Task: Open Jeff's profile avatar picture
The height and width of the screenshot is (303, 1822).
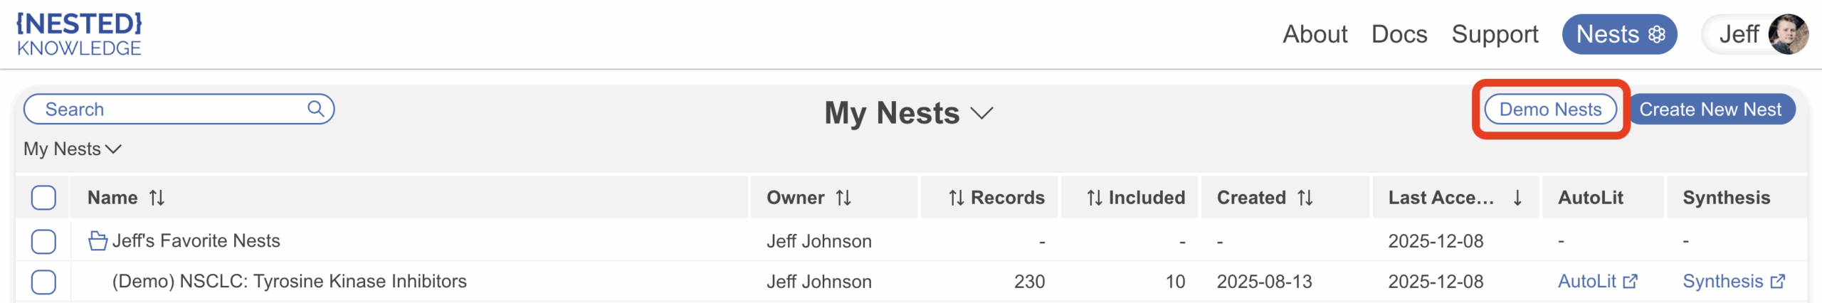Action: [1788, 34]
